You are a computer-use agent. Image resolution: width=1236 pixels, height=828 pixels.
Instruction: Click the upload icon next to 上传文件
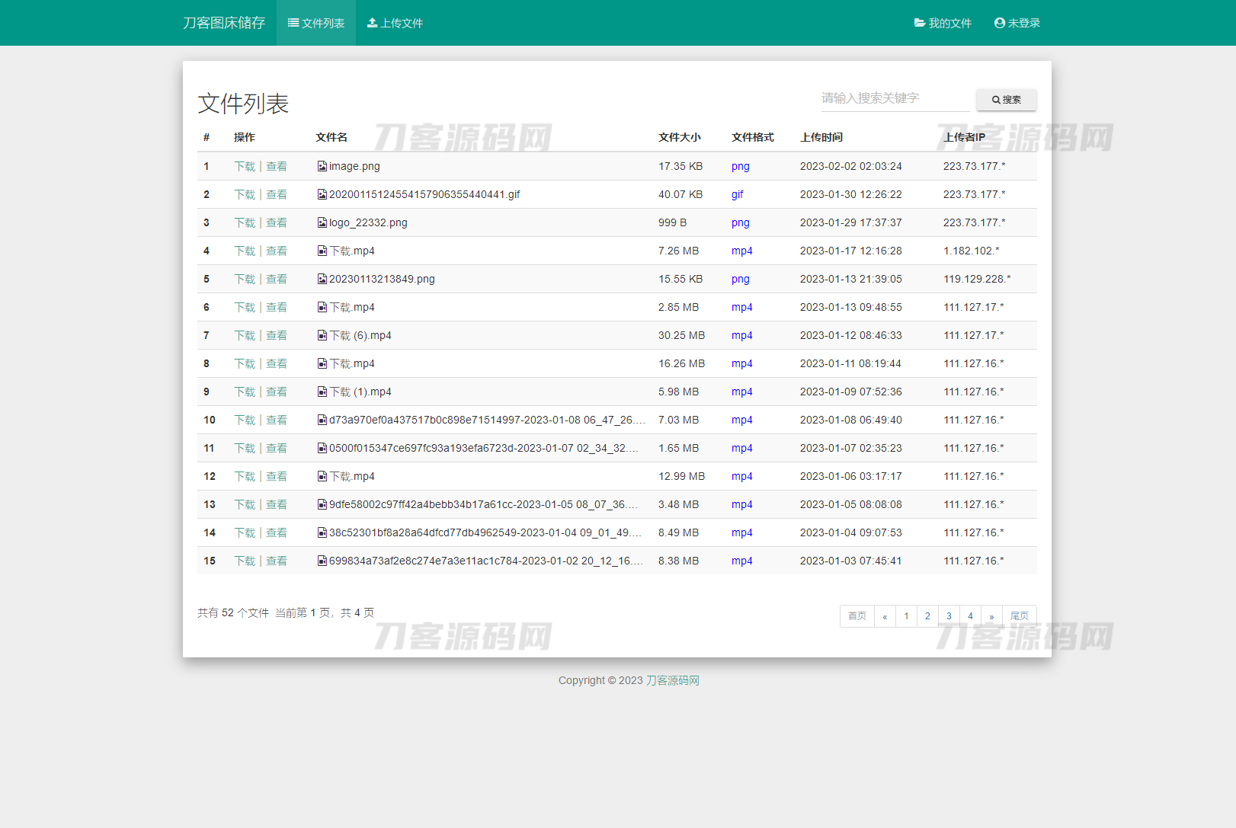tap(373, 23)
